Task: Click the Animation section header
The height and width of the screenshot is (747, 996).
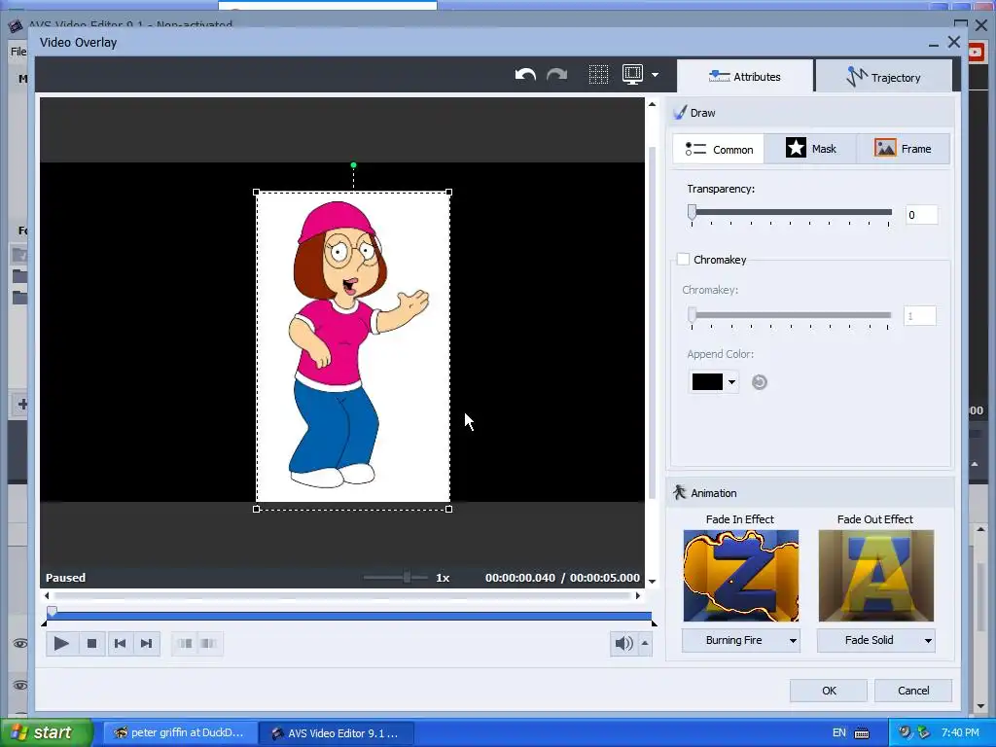Action: (x=810, y=493)
